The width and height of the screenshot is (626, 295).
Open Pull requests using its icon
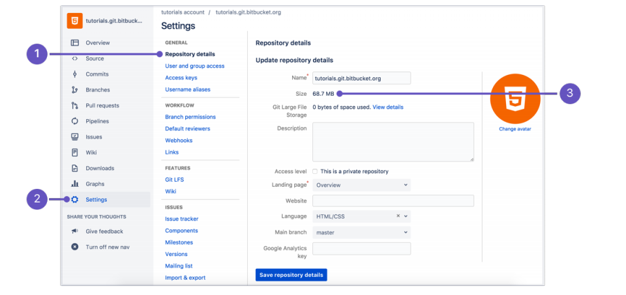(x=75, y=105)
